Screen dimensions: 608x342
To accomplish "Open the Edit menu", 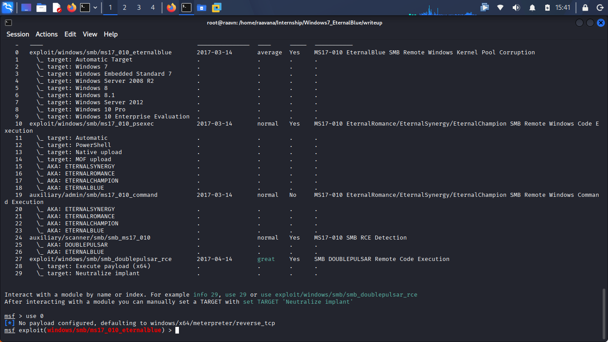I will point(70,34).
